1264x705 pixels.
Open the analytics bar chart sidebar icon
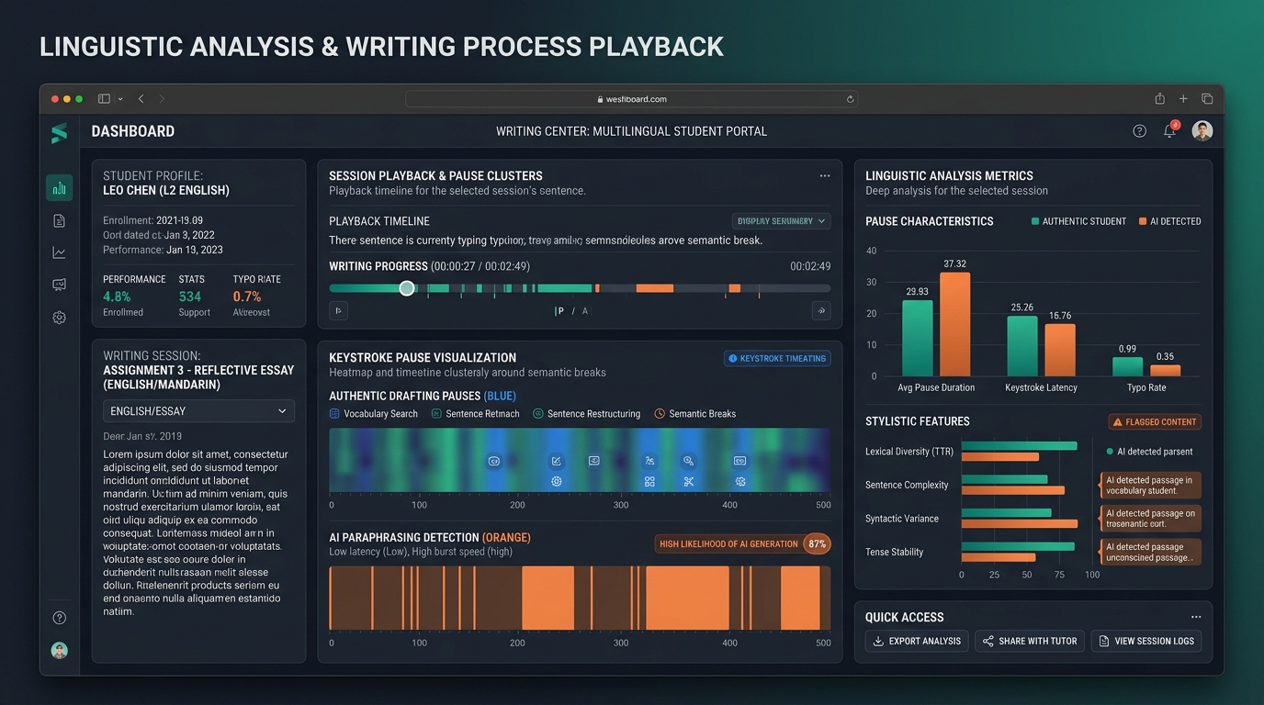click(x=60, y=188)
